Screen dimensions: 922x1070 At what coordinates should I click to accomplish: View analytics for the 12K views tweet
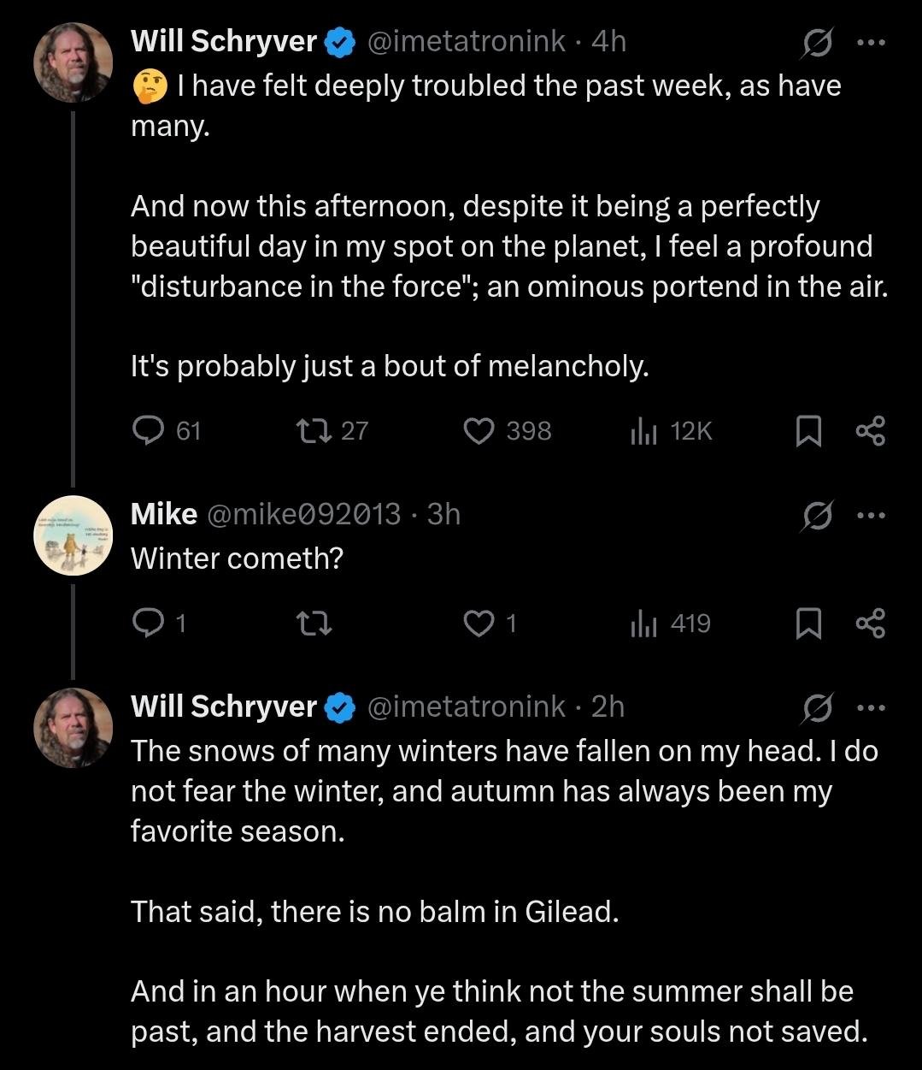point(642,431)
